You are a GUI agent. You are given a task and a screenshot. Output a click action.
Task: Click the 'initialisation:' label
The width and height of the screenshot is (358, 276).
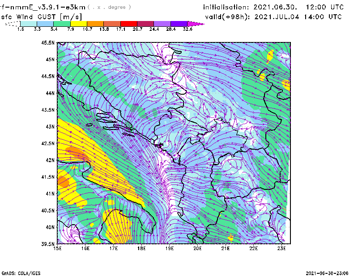click(226, 7)
